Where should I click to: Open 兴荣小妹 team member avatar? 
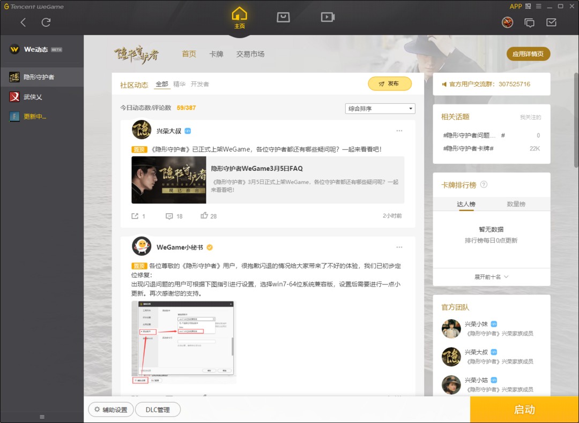tap(451, 329)
